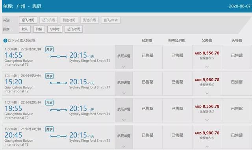This screenshot has height=150, width=252.
Task: Sort flights by 价格 price
Action: pyautogui.click(x=39, y=29)
